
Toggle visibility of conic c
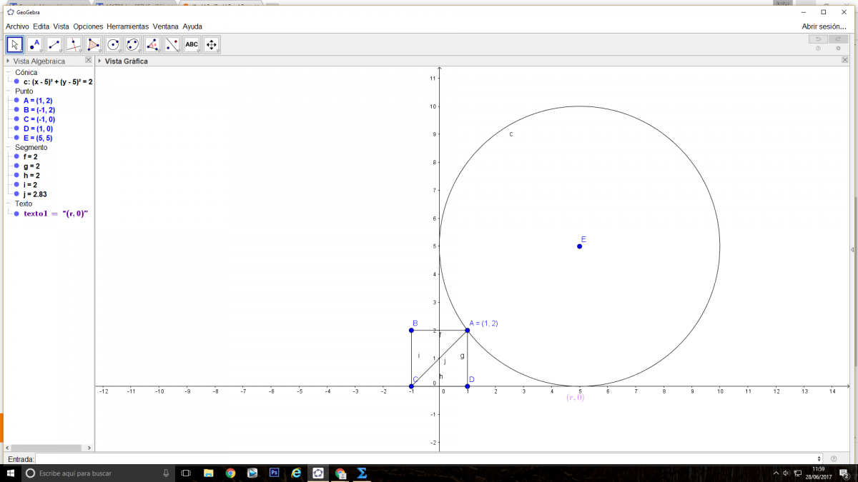(x=16, y=82)
